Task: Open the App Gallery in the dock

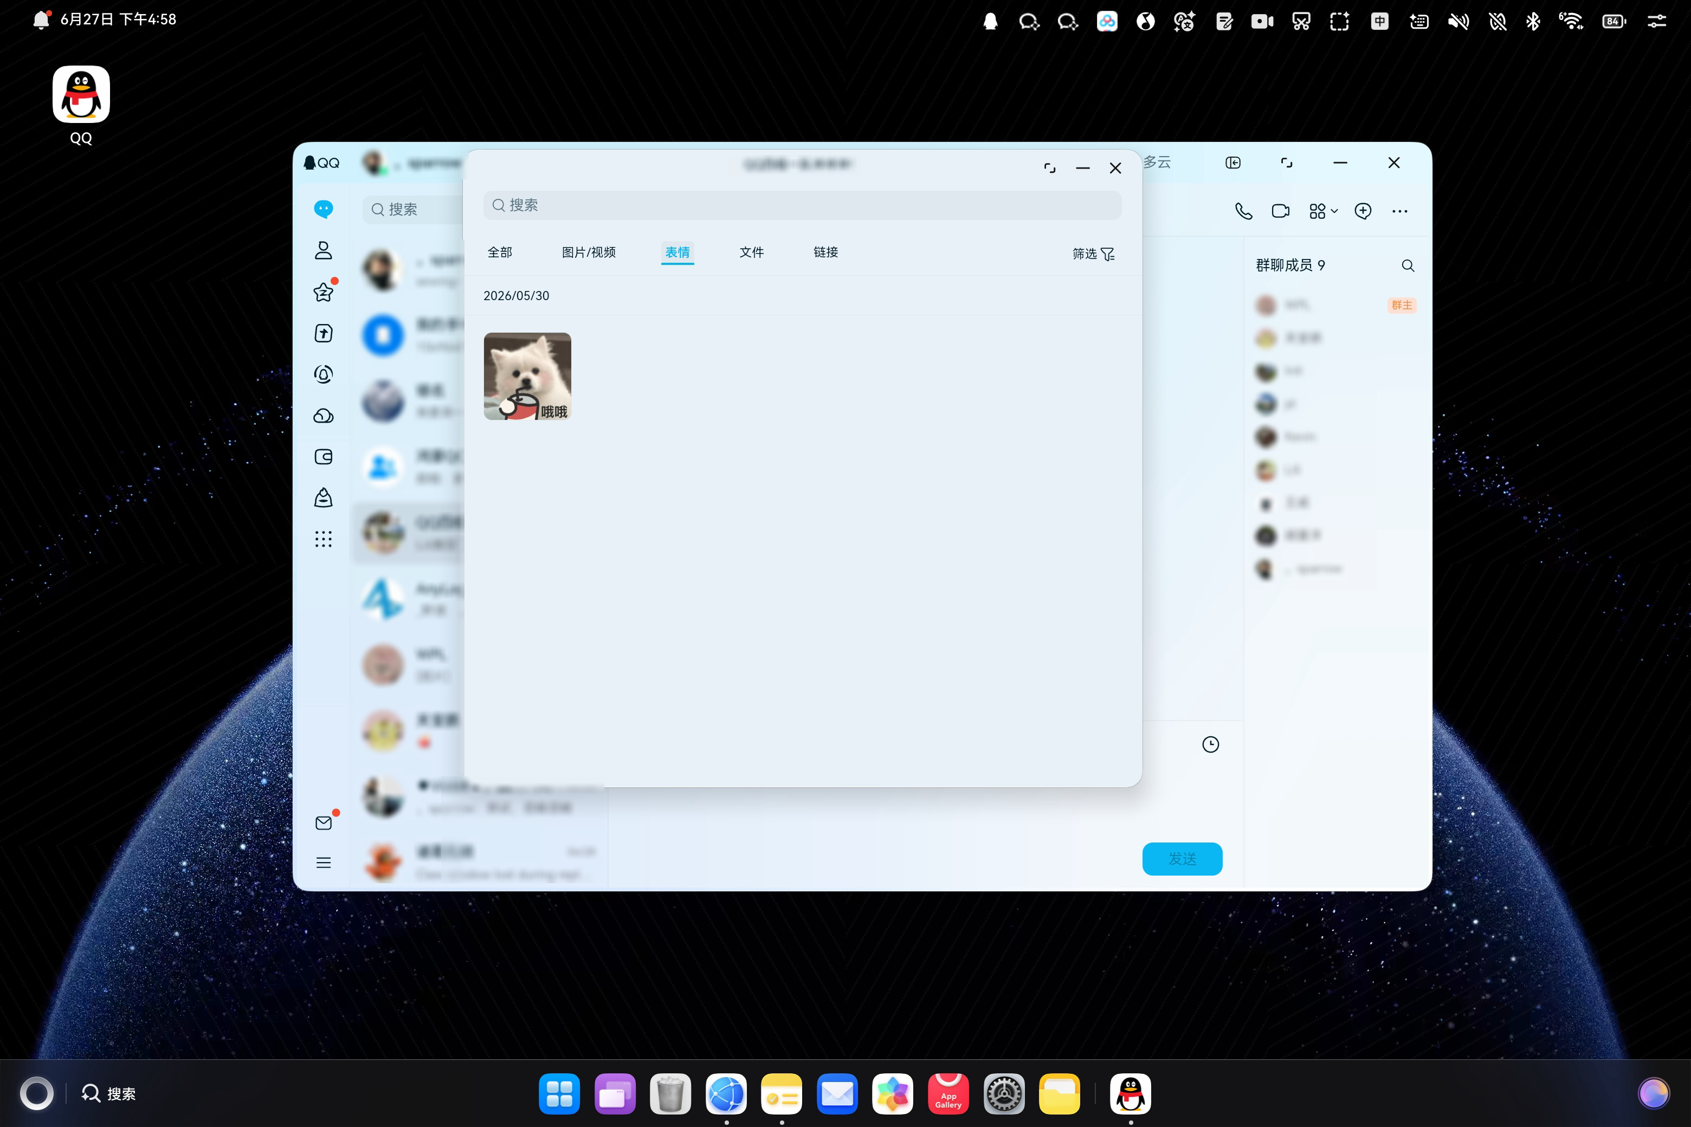Action: click(x=948, y=1094)
